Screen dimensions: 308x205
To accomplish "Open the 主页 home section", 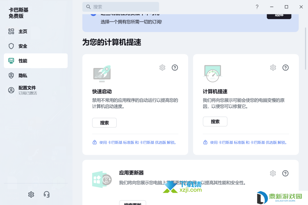I will pyautogui.click(x=36, y=31).
